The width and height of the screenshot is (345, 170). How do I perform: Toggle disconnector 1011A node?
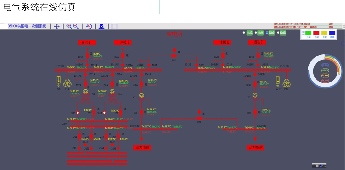tap(88, 65)
